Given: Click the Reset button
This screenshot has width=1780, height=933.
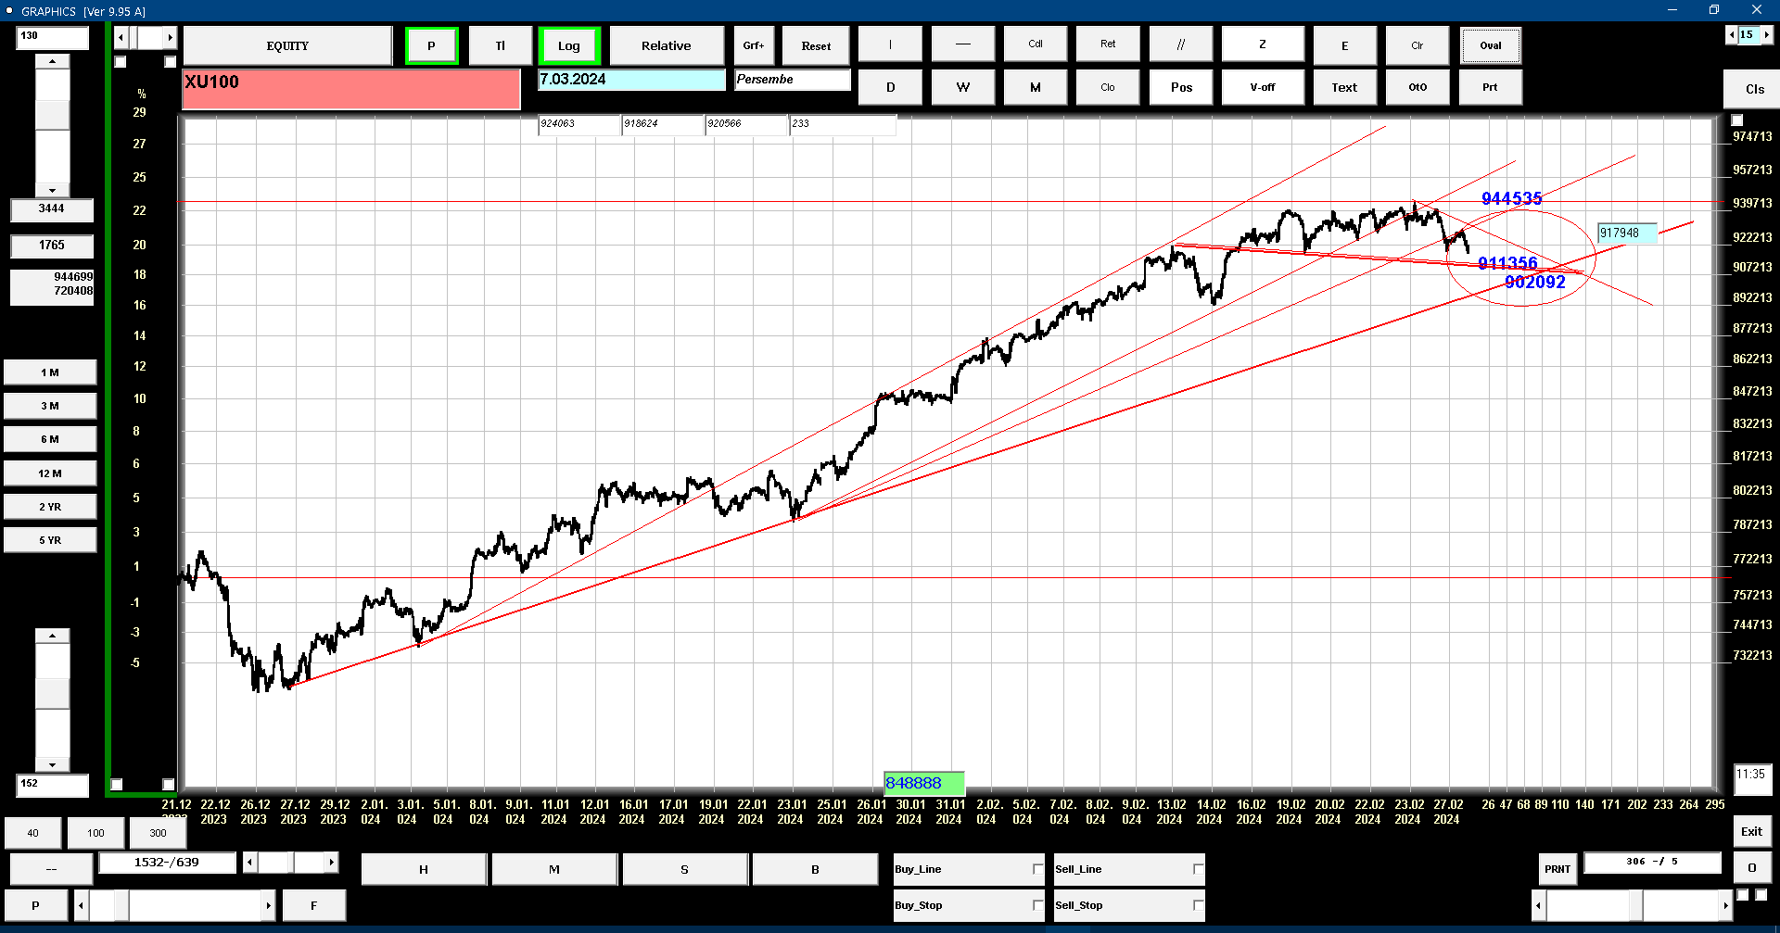Looking at the screenshot, I should pos(816,45).
